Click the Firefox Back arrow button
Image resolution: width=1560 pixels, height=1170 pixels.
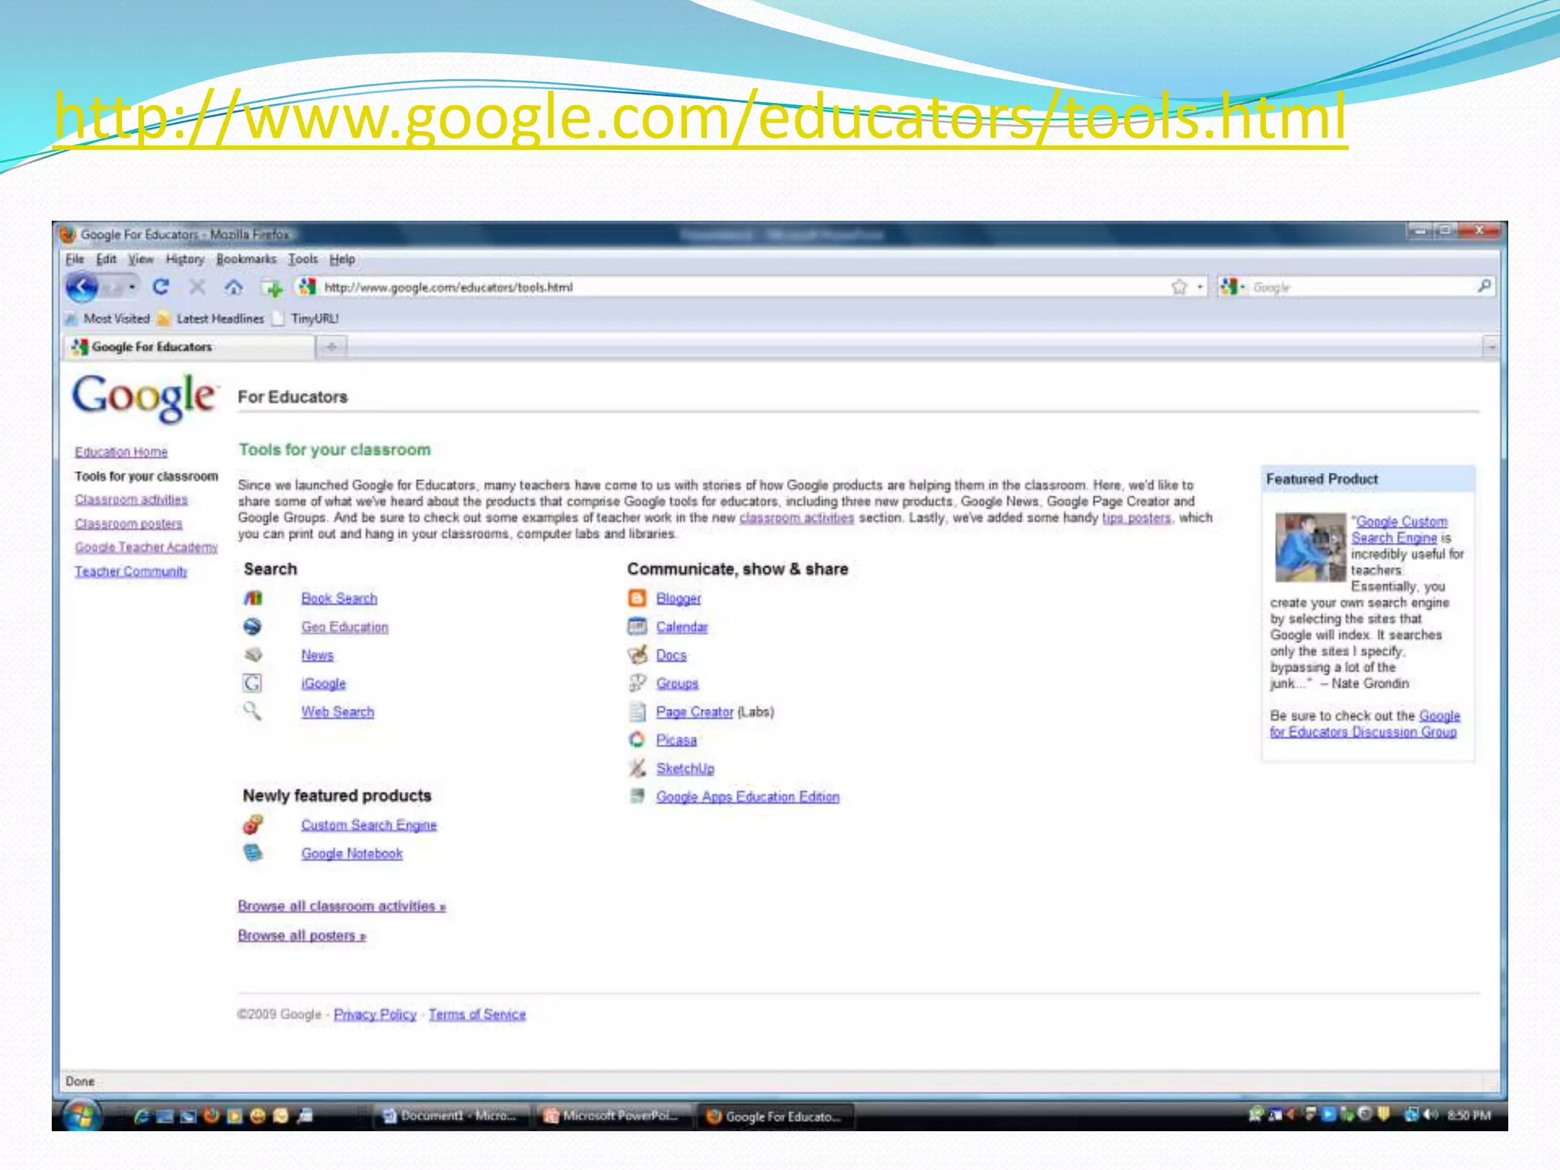[82, 287]
